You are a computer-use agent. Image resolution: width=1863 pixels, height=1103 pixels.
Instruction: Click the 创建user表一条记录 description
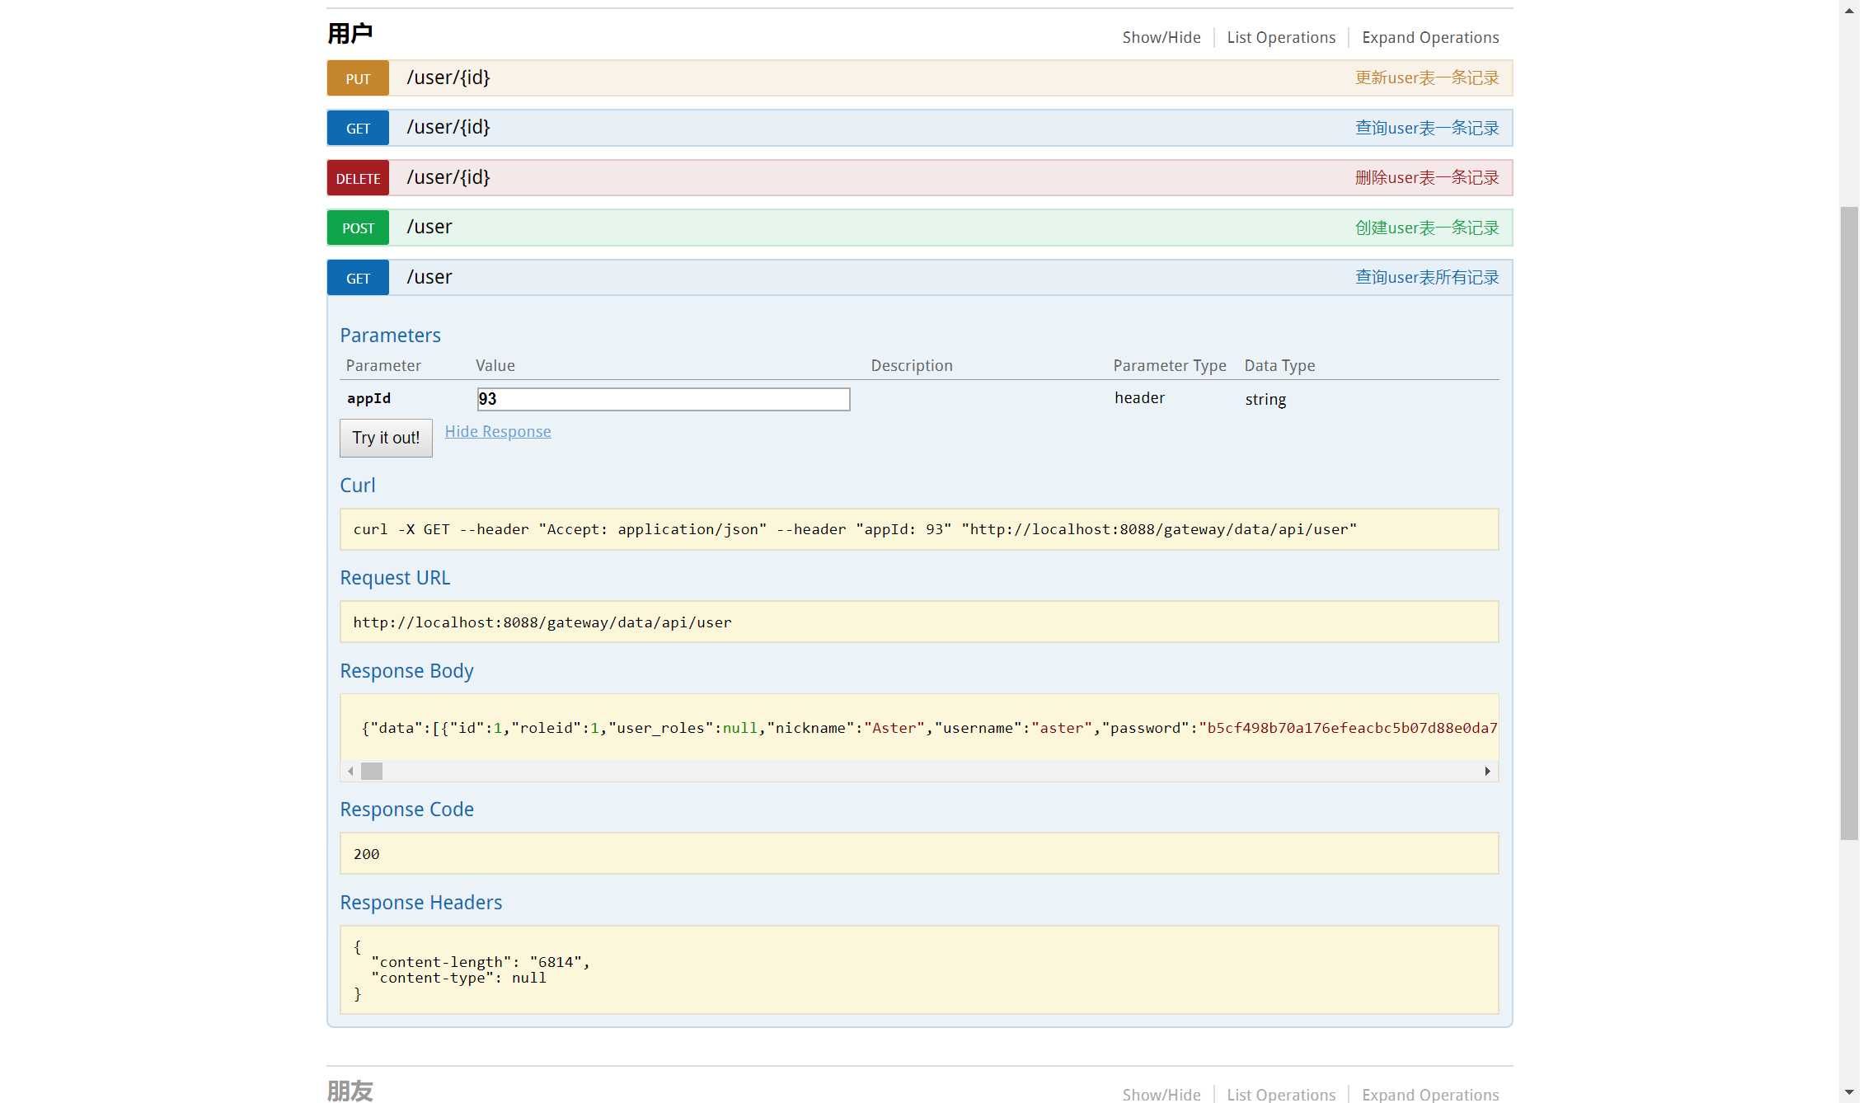pos(1427,228)
